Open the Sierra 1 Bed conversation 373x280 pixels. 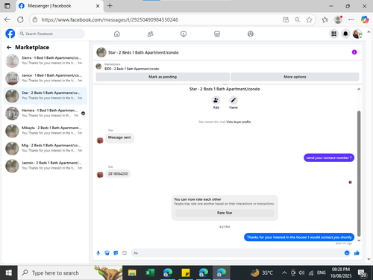(x=46, y=60)
